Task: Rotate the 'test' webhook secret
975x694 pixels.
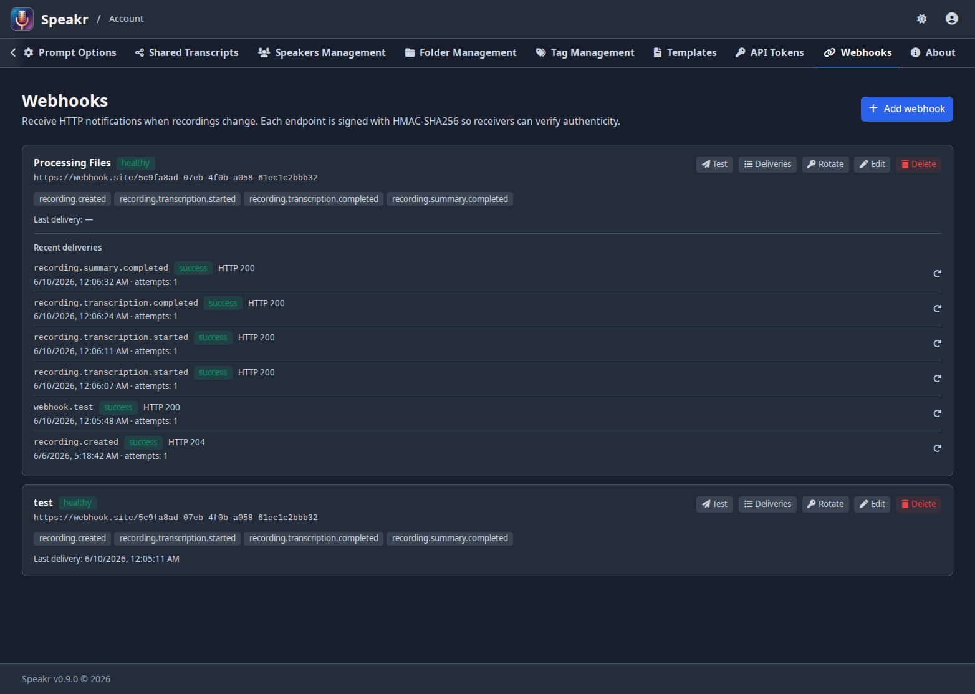Action: click(825, 504)
